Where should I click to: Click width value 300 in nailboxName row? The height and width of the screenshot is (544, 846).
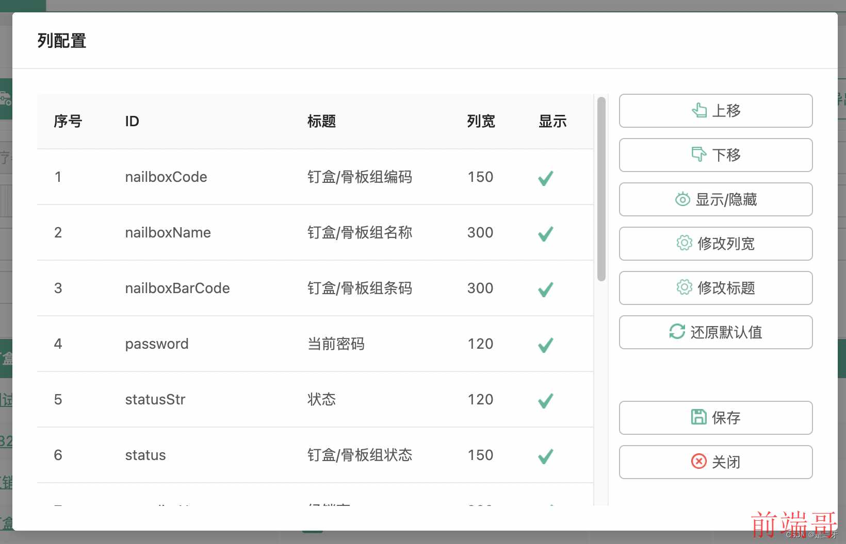pos(480,232)
